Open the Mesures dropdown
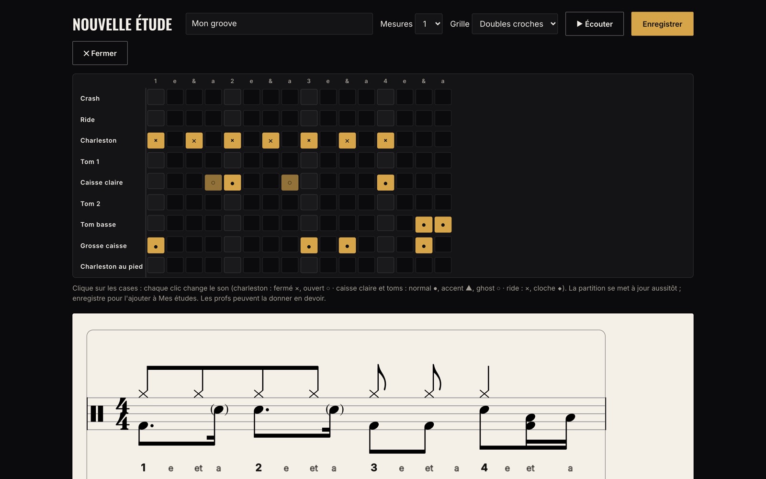766x479 pixels. [428, 24]
